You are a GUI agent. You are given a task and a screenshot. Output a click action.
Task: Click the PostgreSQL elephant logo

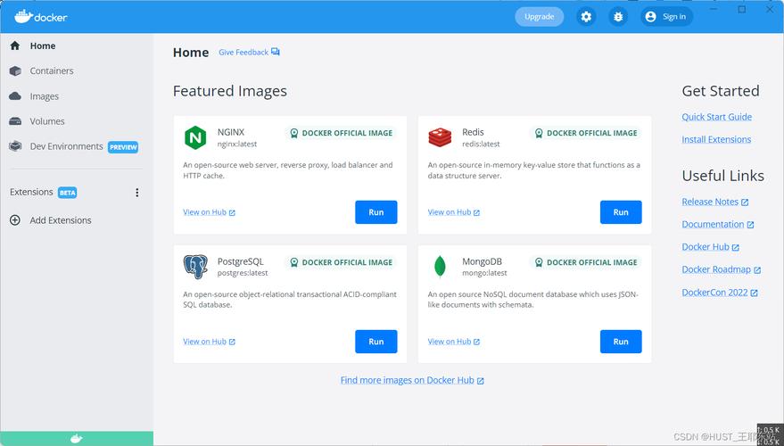[195, 267]
